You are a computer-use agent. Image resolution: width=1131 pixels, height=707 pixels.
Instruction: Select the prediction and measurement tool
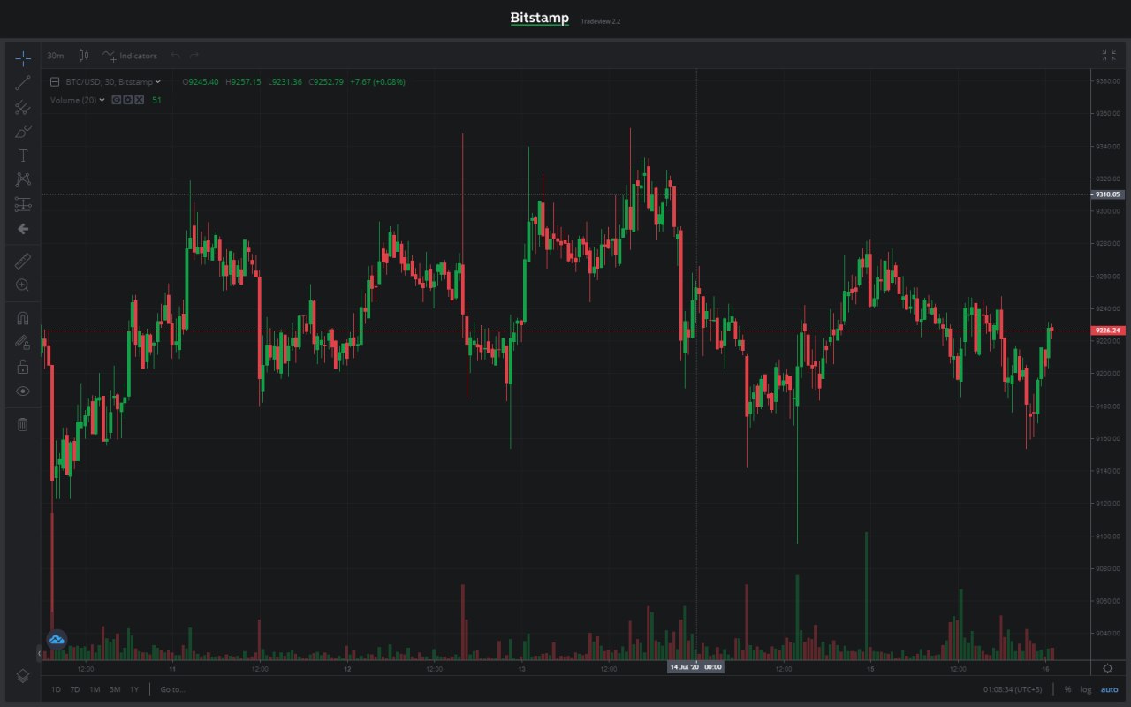(x=23, y=205)
